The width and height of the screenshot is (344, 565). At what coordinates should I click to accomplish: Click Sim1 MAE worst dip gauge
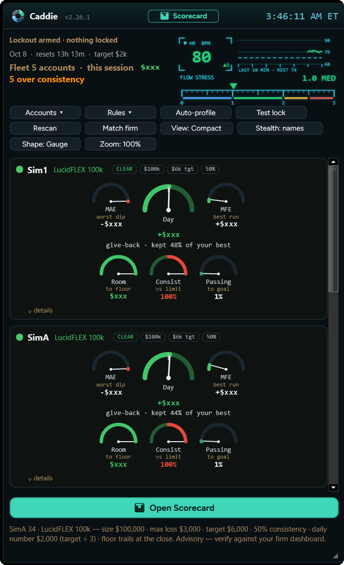pyautogui.click(x=111, y=193)
